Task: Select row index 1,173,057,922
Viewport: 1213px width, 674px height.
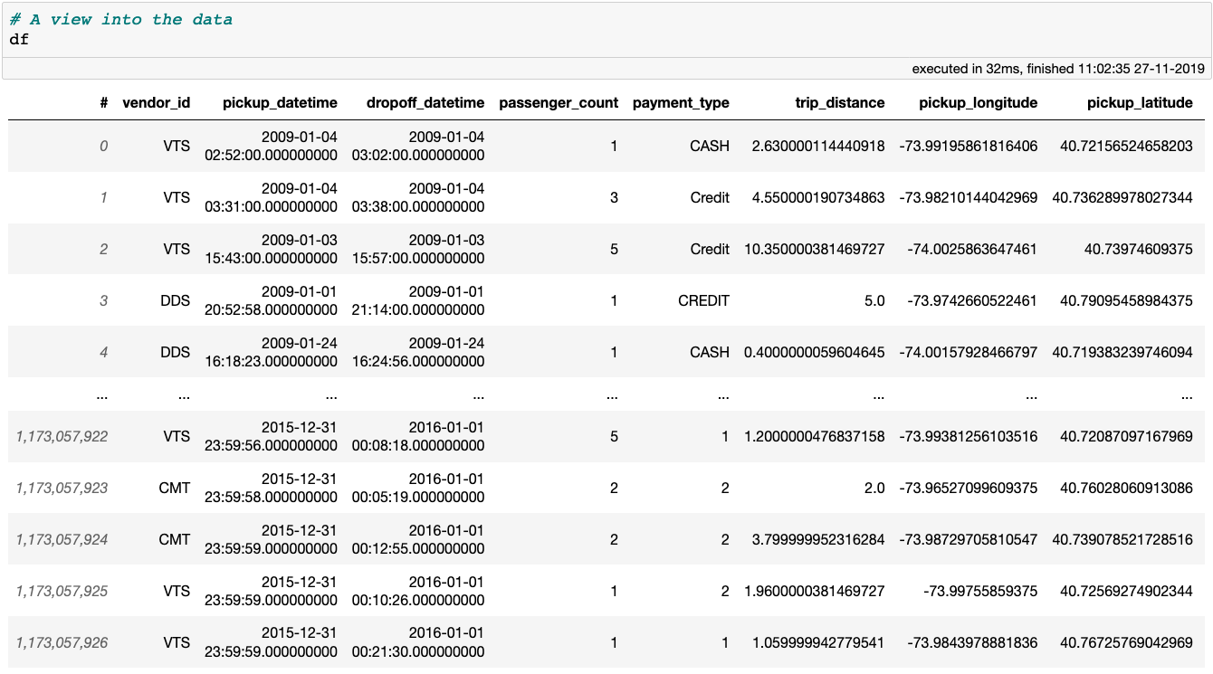Action: [x=62, y=436]
